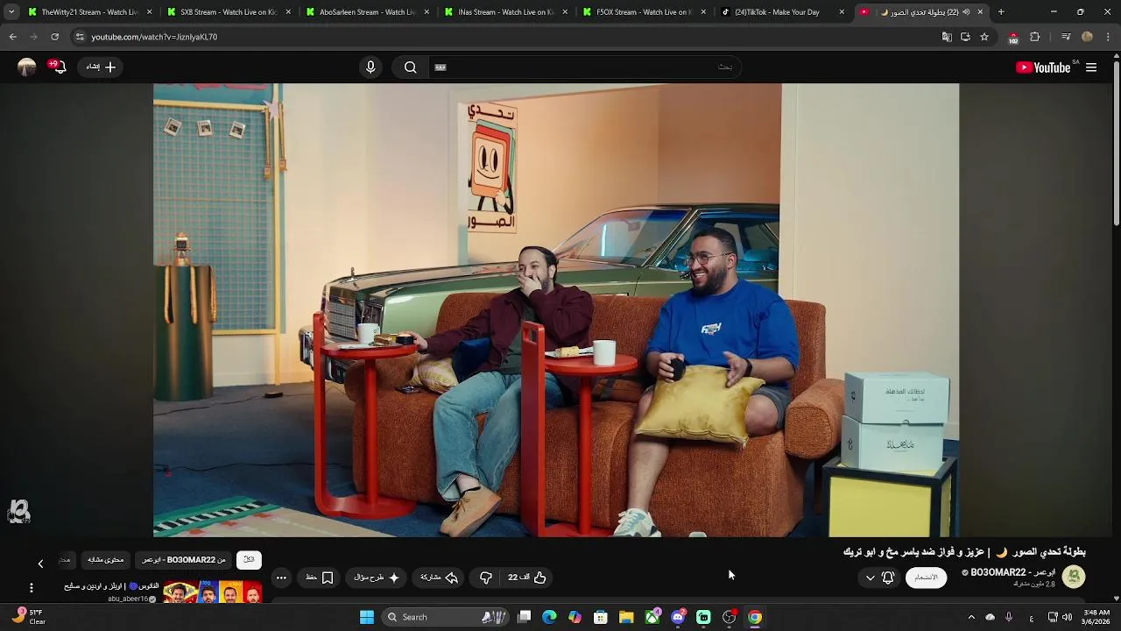Image resolution: width=1121 pixels, height=631 pixels.
Task: Open the YouTube notifications bell
Action: click(59, 67)
